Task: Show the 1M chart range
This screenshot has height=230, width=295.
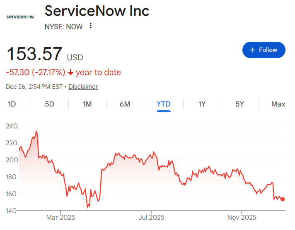Action: [x=87, y=104]
